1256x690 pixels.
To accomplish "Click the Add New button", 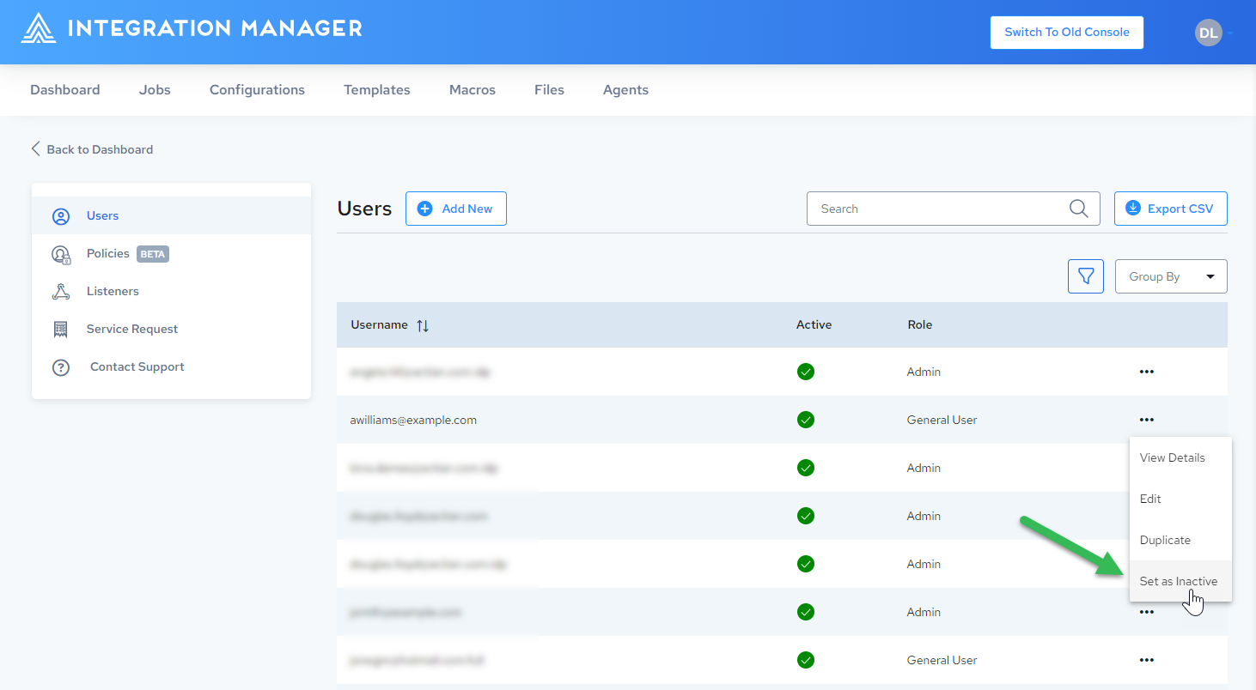I will coord(455,209).
